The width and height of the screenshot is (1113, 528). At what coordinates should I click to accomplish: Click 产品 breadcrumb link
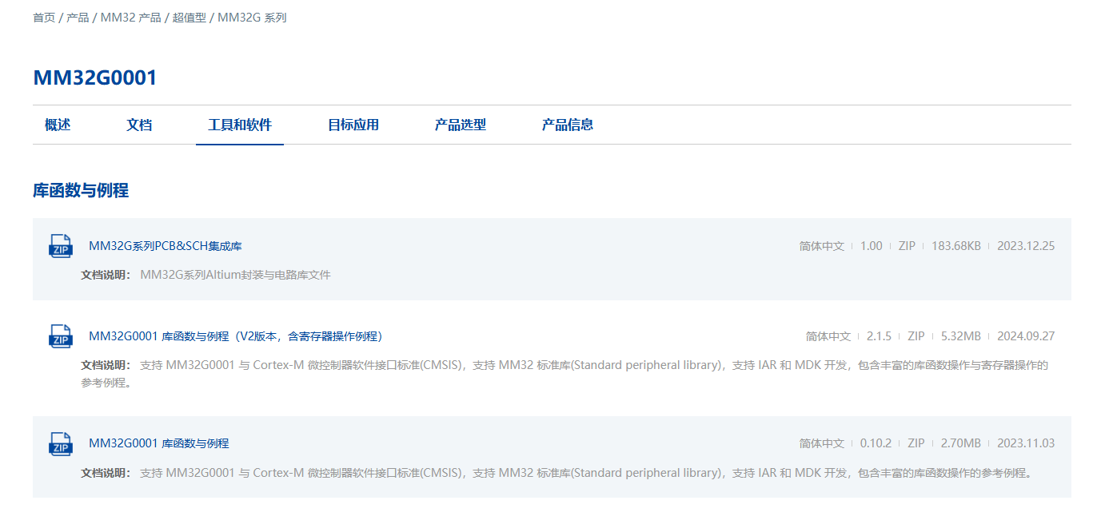[x=78, y=18]
